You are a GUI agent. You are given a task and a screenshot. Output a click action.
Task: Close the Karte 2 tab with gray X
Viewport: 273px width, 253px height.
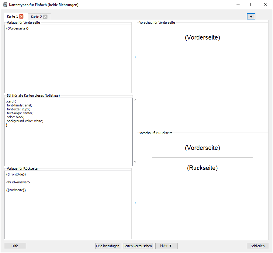[x=45, y=17]
